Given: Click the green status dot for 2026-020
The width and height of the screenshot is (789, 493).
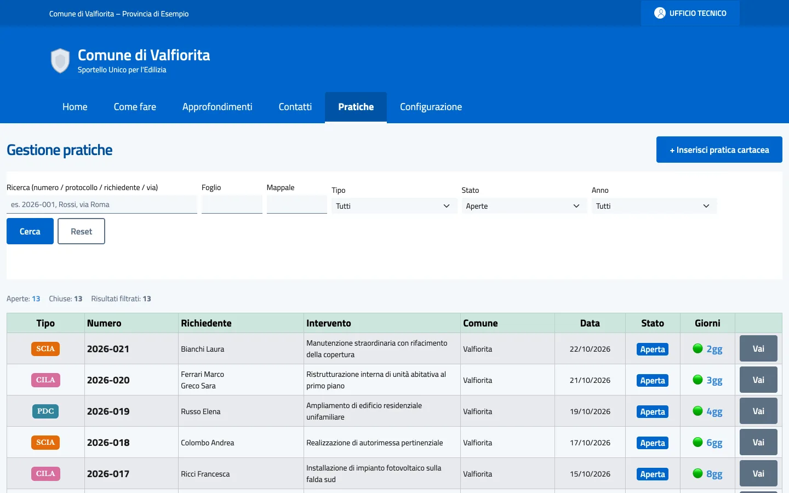Looking at the screenshot, I should point(697,380).
